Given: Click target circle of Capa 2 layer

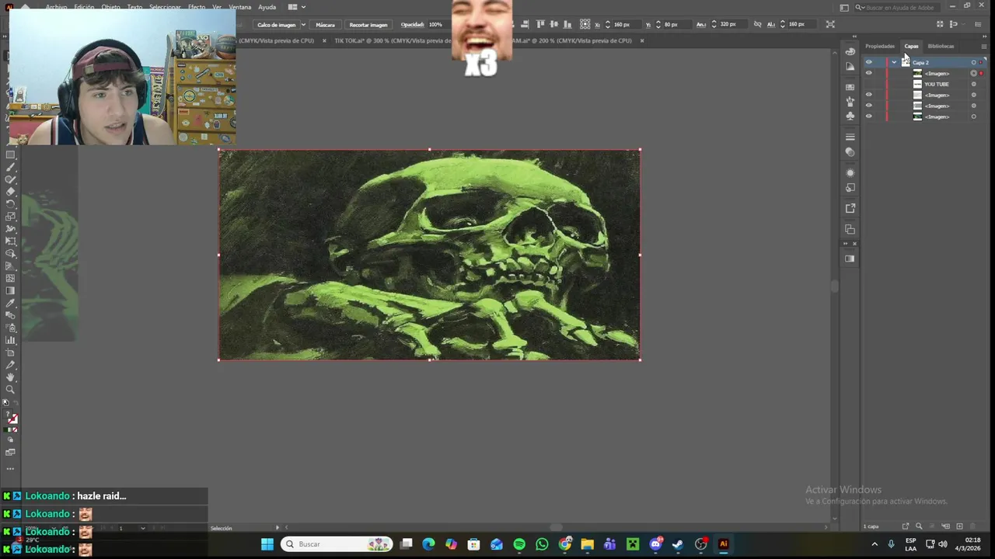Looking at the screenshot, I should [x=973, y=62].
